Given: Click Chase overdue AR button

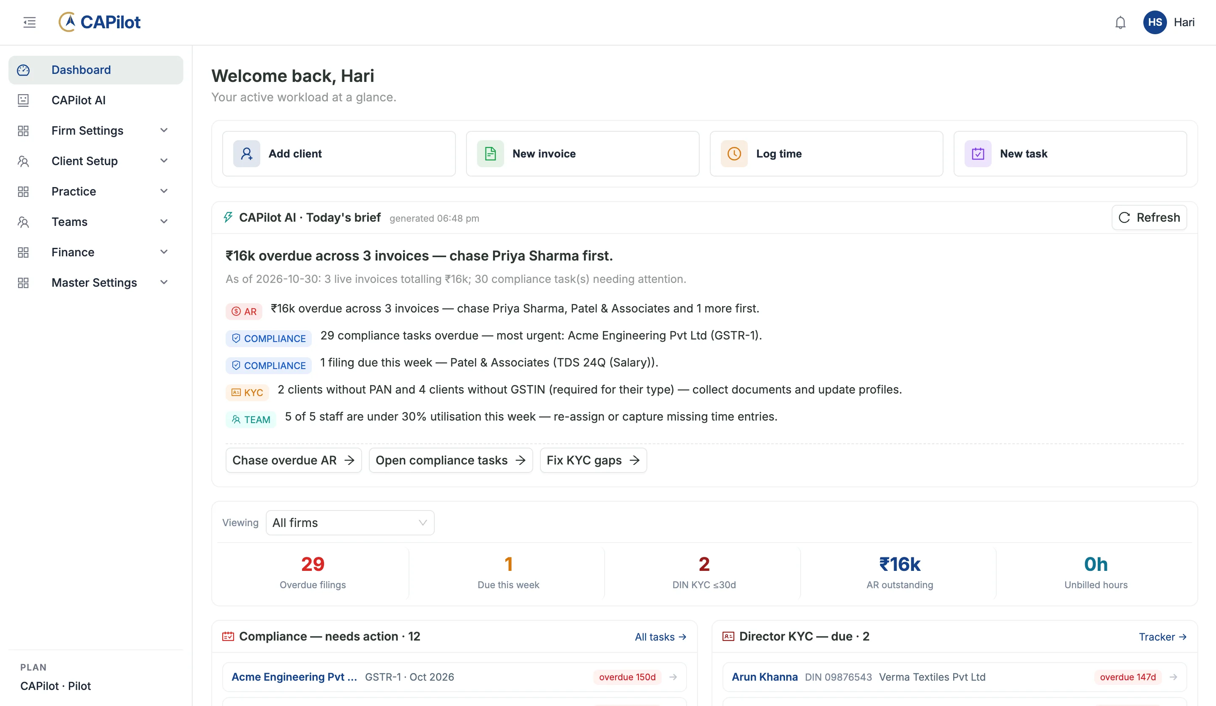Looking at the screenshot, I should click(x=293, y=461).
